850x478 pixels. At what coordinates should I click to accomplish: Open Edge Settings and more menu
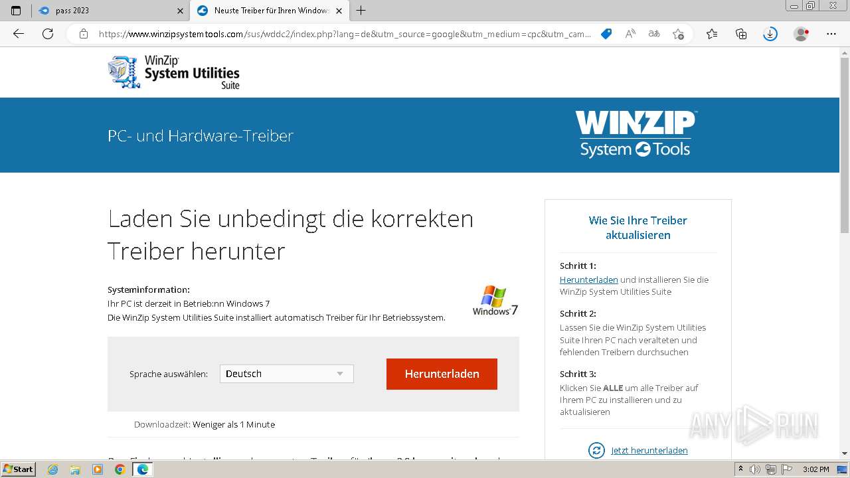coord(831,34)
